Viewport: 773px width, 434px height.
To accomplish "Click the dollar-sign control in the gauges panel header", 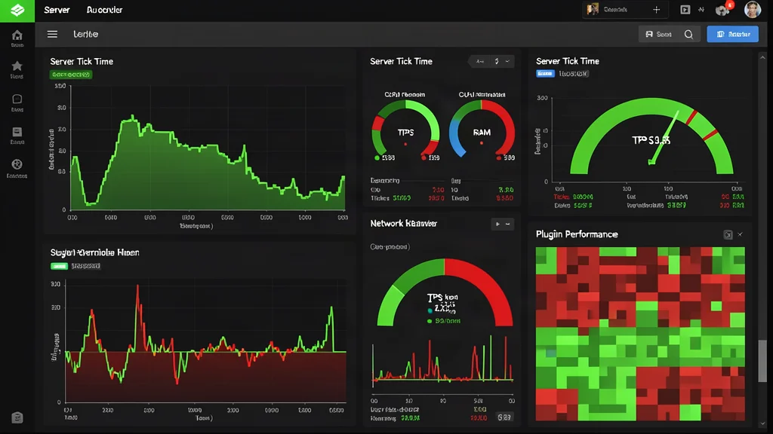I will 497,62.
